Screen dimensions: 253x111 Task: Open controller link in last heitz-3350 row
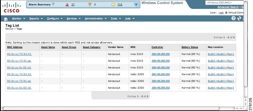coord(160,88)
